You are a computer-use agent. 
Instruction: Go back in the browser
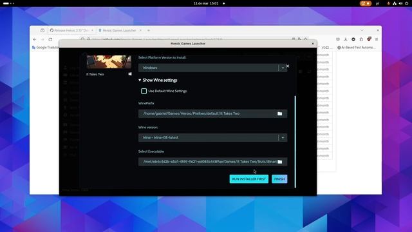coord(35,39)
